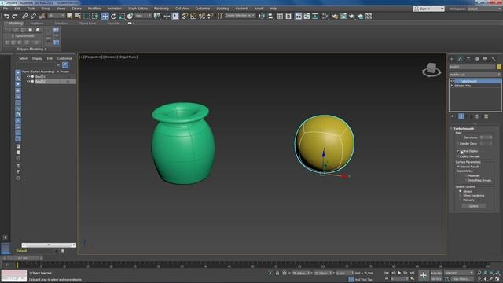Open the Motion tab in command panel
The height and width of the screenshot is (283, 503).
pyautogui.click(x=477, y=59)
